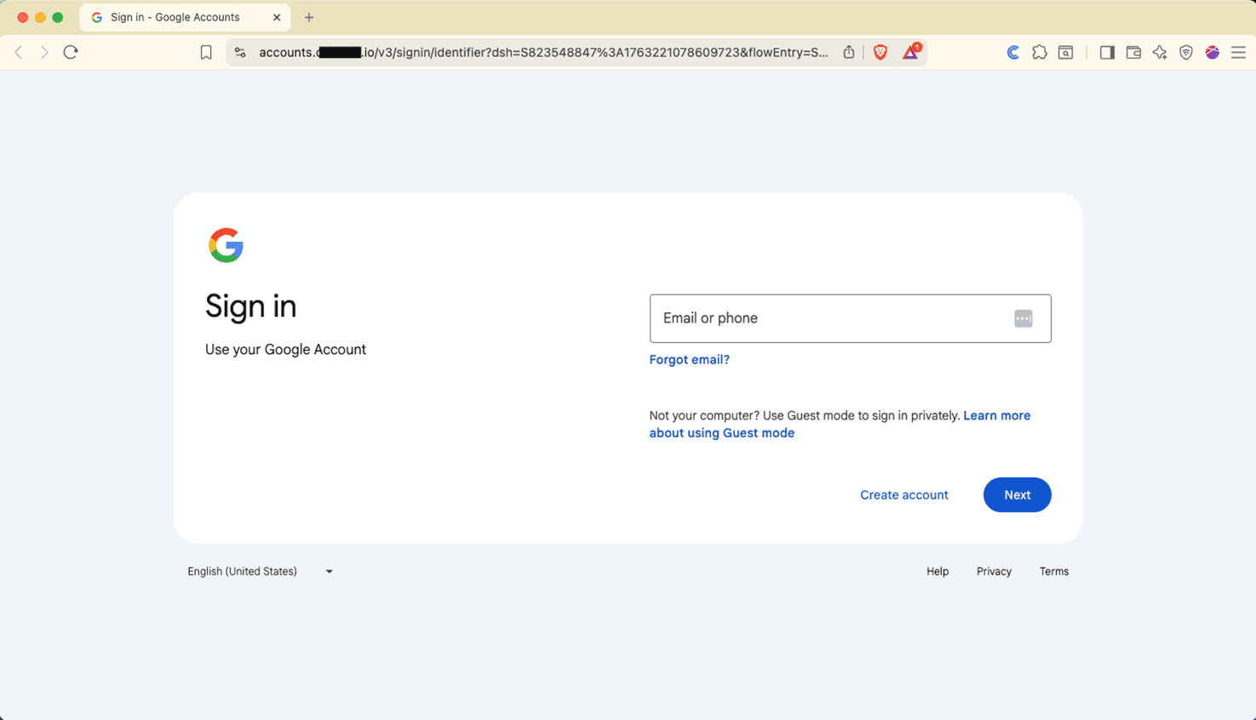The width and height of the screenshot is (1256, 720).
Task: Close the Sign in - Google Accounts tab
Action: pyautogui.click(x=277, y=17)
